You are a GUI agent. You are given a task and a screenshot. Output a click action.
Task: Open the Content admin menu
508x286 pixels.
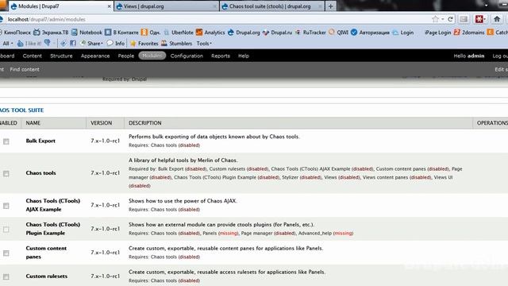32,56
